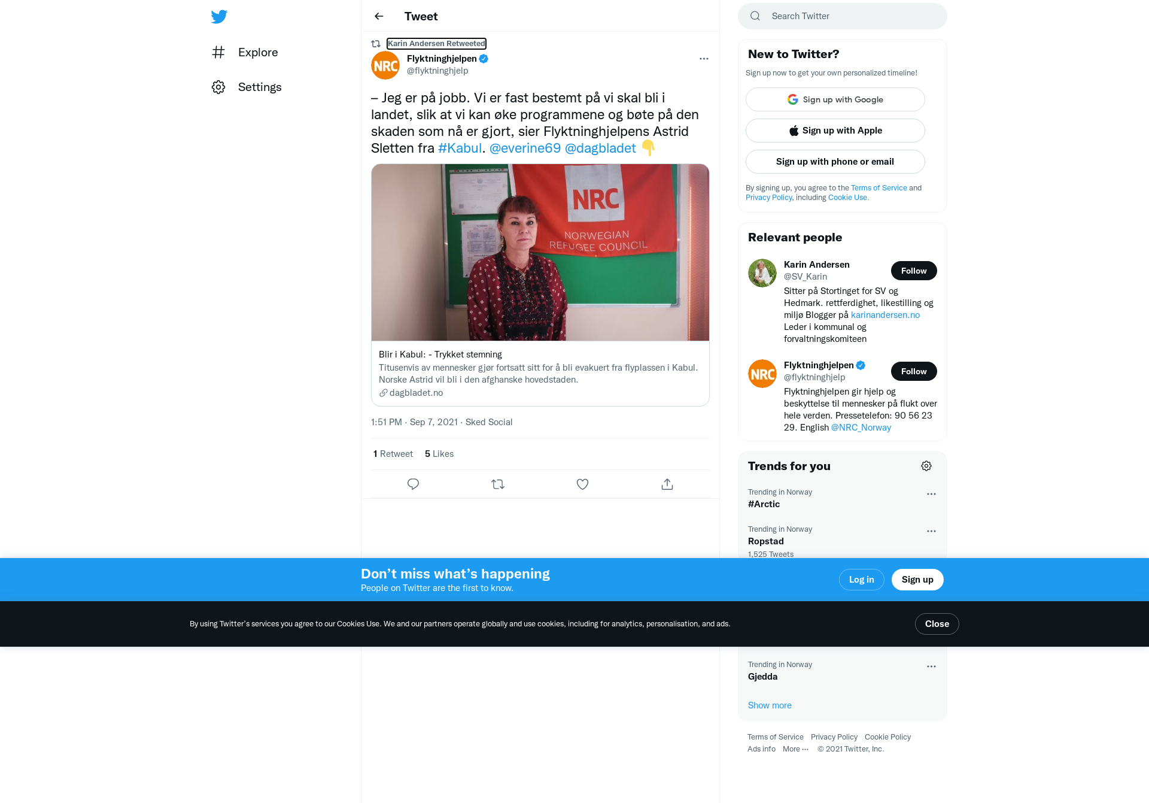Viewport: 1149px width, 803px height.
Task: Open more options for the #Arctic trend
Action: tap(931, 494)
